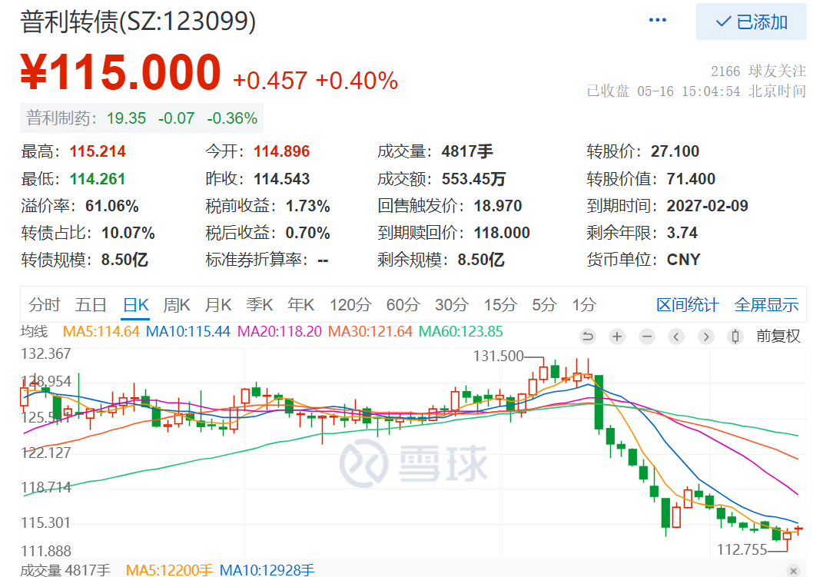
Task: Pan the chart left using left chevron icon
Action: pyautogui.click(x=676, y=337)
